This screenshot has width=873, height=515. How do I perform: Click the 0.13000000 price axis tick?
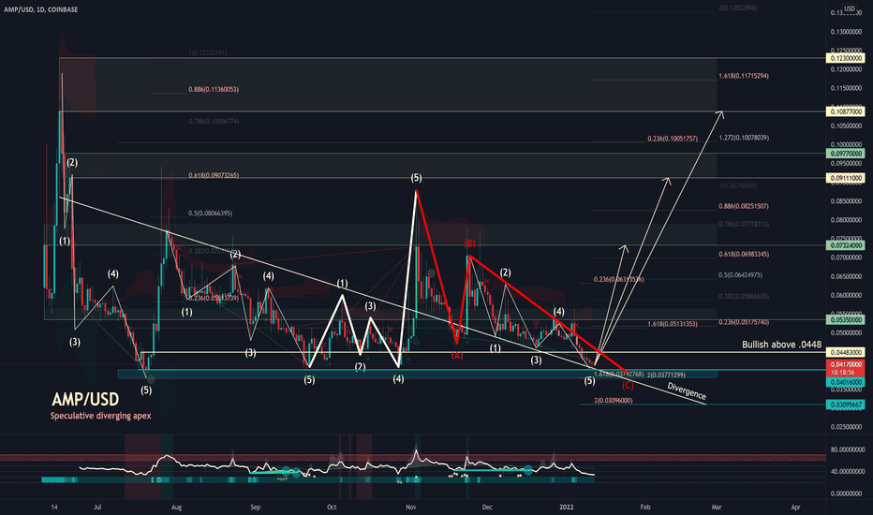point(848,32)
